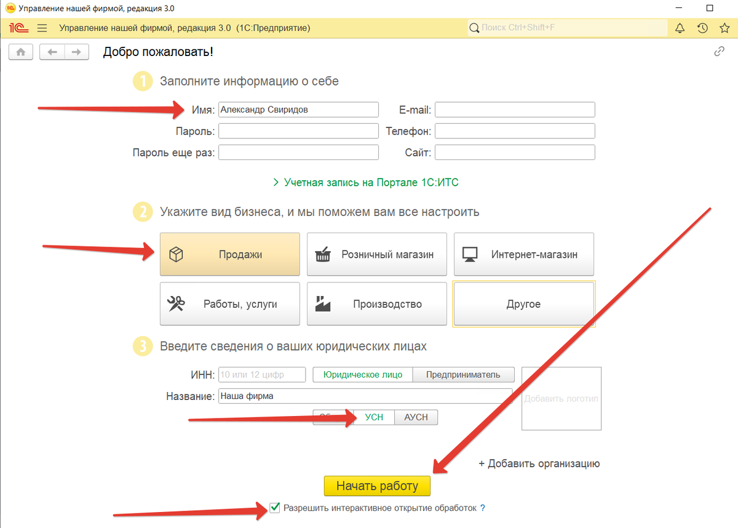Open favorites star icon
The width and height of the screenshot is (738, 528).
pyautogui.click(x=724, y=28)
